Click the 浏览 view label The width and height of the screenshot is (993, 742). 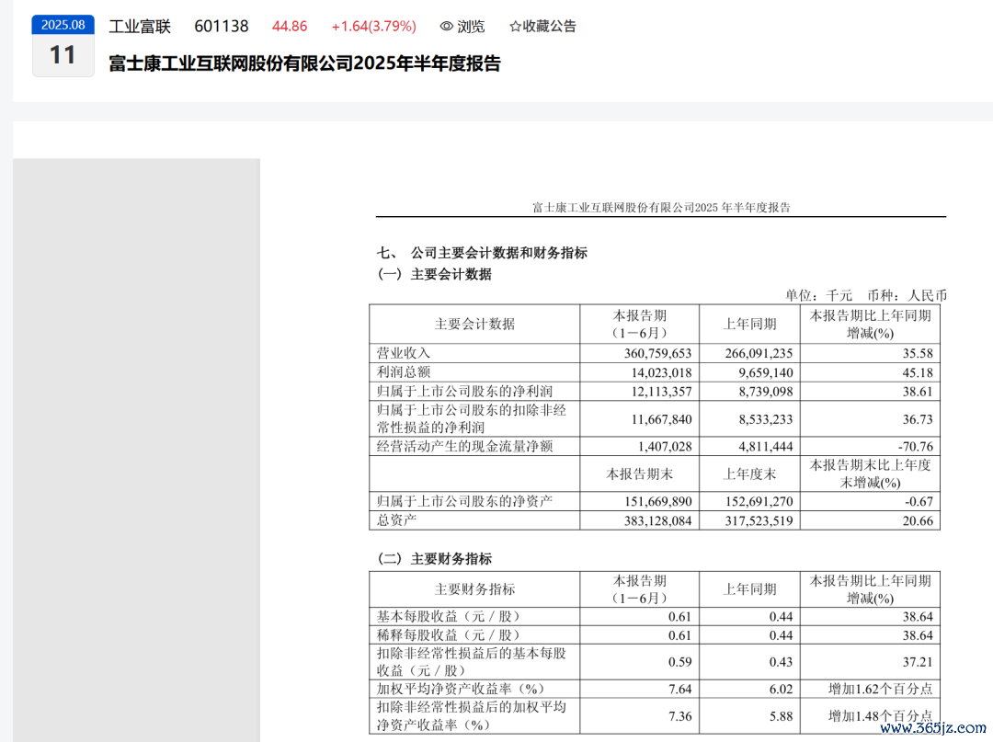[x=471, y=27]
